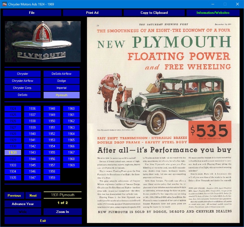Select the highlighted Plymouth brand
This screenshot has width=244, height=227.
tap(61, 95)
